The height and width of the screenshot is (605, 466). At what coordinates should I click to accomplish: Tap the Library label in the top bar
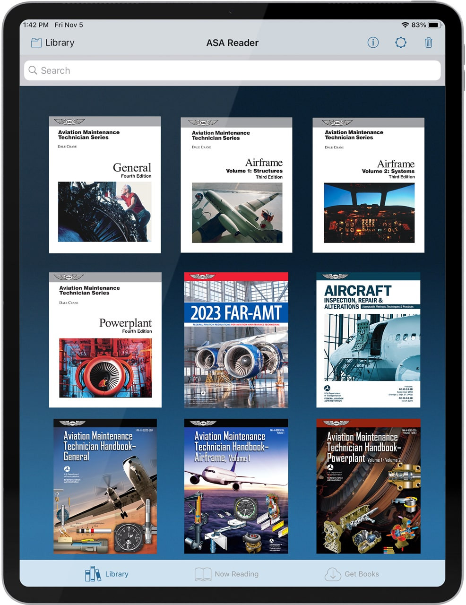59,43
